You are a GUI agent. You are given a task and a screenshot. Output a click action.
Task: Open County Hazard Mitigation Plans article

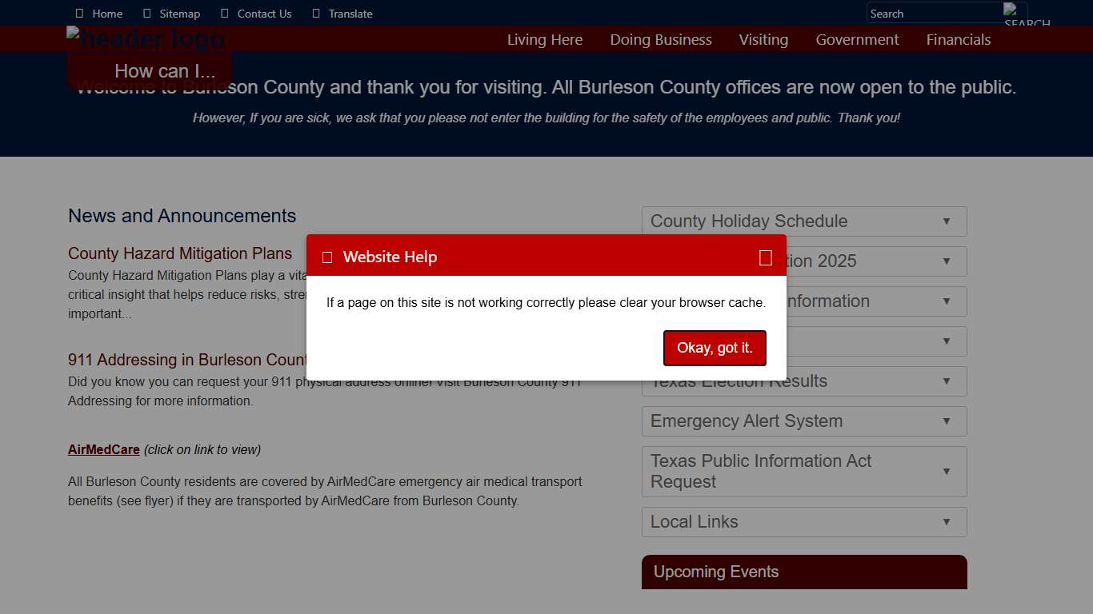[180, 253]
